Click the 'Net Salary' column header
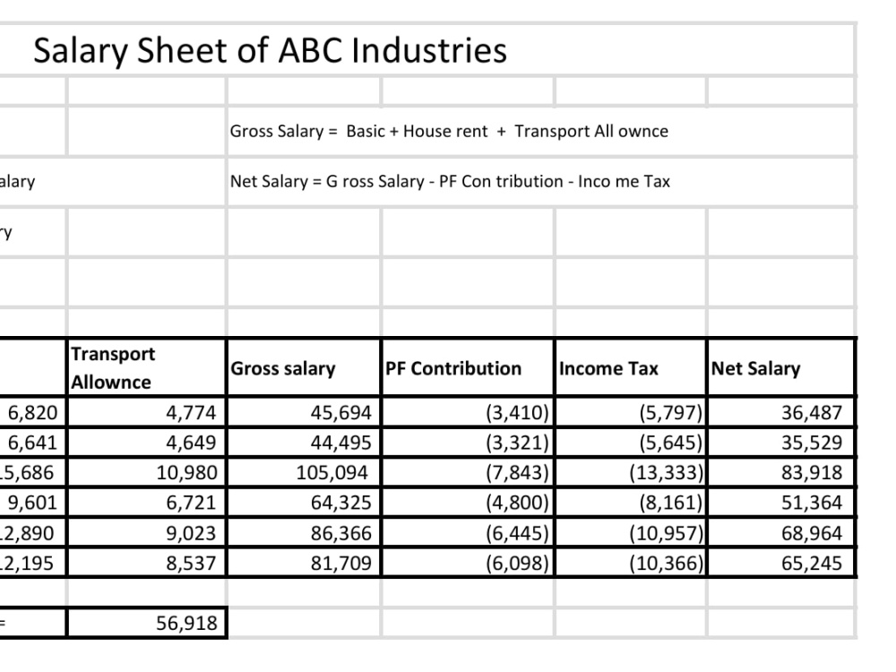The image size is (896, 672). 781,368
